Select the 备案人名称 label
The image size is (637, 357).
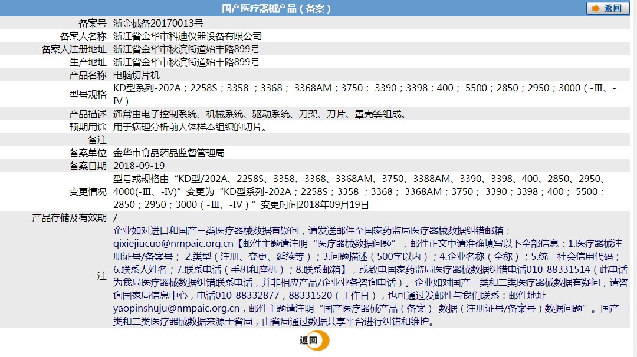coord(83,36)
